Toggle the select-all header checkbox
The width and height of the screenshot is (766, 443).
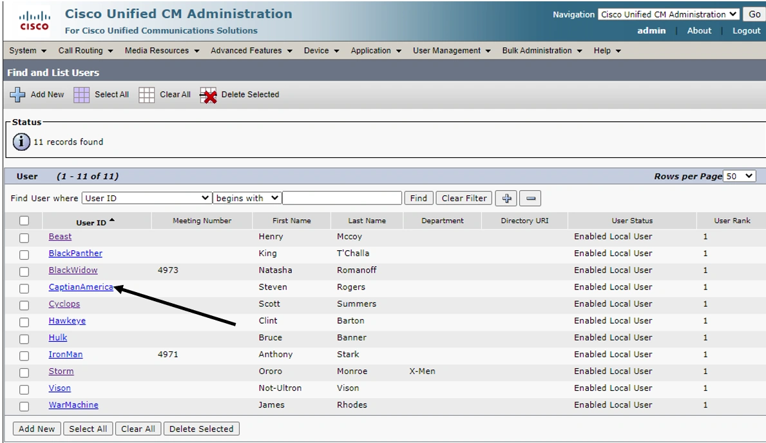coord(24,221)
